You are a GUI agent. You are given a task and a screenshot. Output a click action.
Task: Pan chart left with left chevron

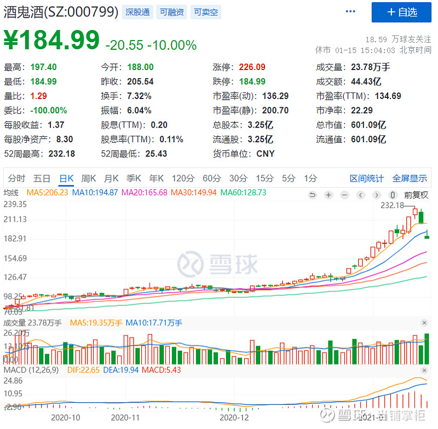(361, 195)
